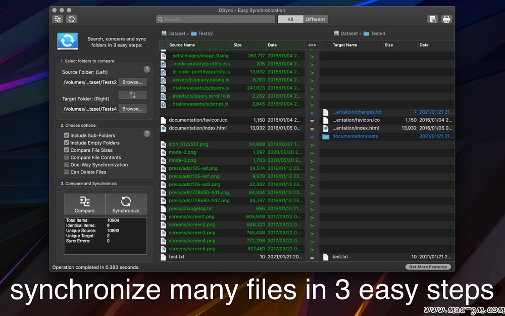505x316 pixels.
Task: Browse for the Source Folder
Action: pos(132,82)
